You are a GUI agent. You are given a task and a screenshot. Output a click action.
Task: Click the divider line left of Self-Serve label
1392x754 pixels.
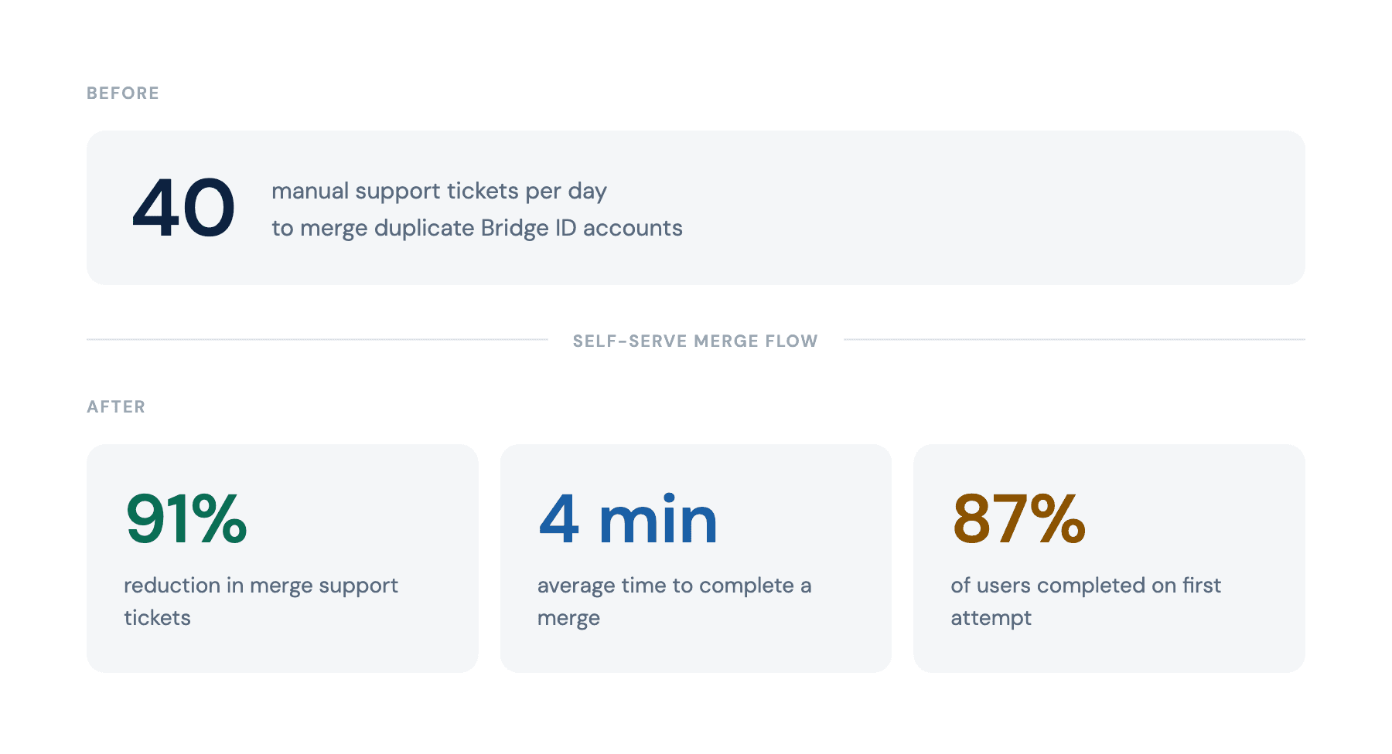coord(317,339)
